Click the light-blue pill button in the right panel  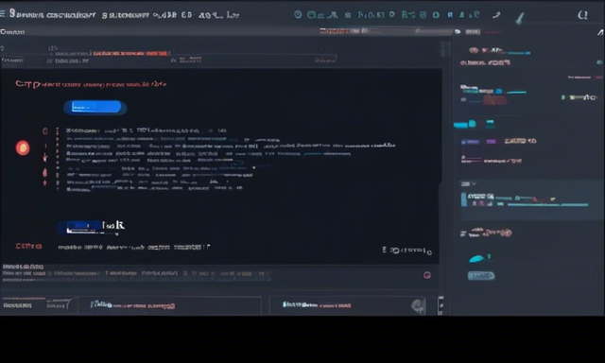click(481, 275)
